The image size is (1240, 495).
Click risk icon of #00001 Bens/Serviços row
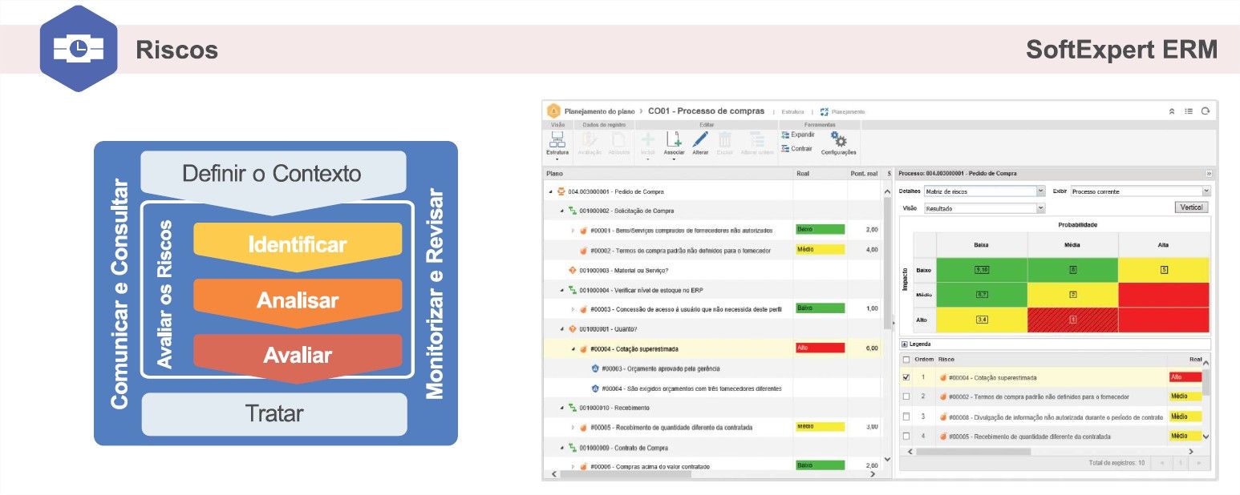click(584, 231)
